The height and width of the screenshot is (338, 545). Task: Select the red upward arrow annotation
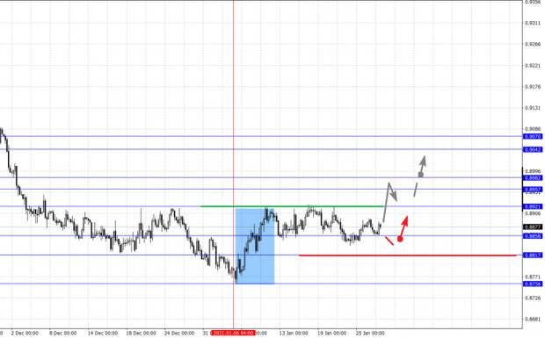coord(403,227)
